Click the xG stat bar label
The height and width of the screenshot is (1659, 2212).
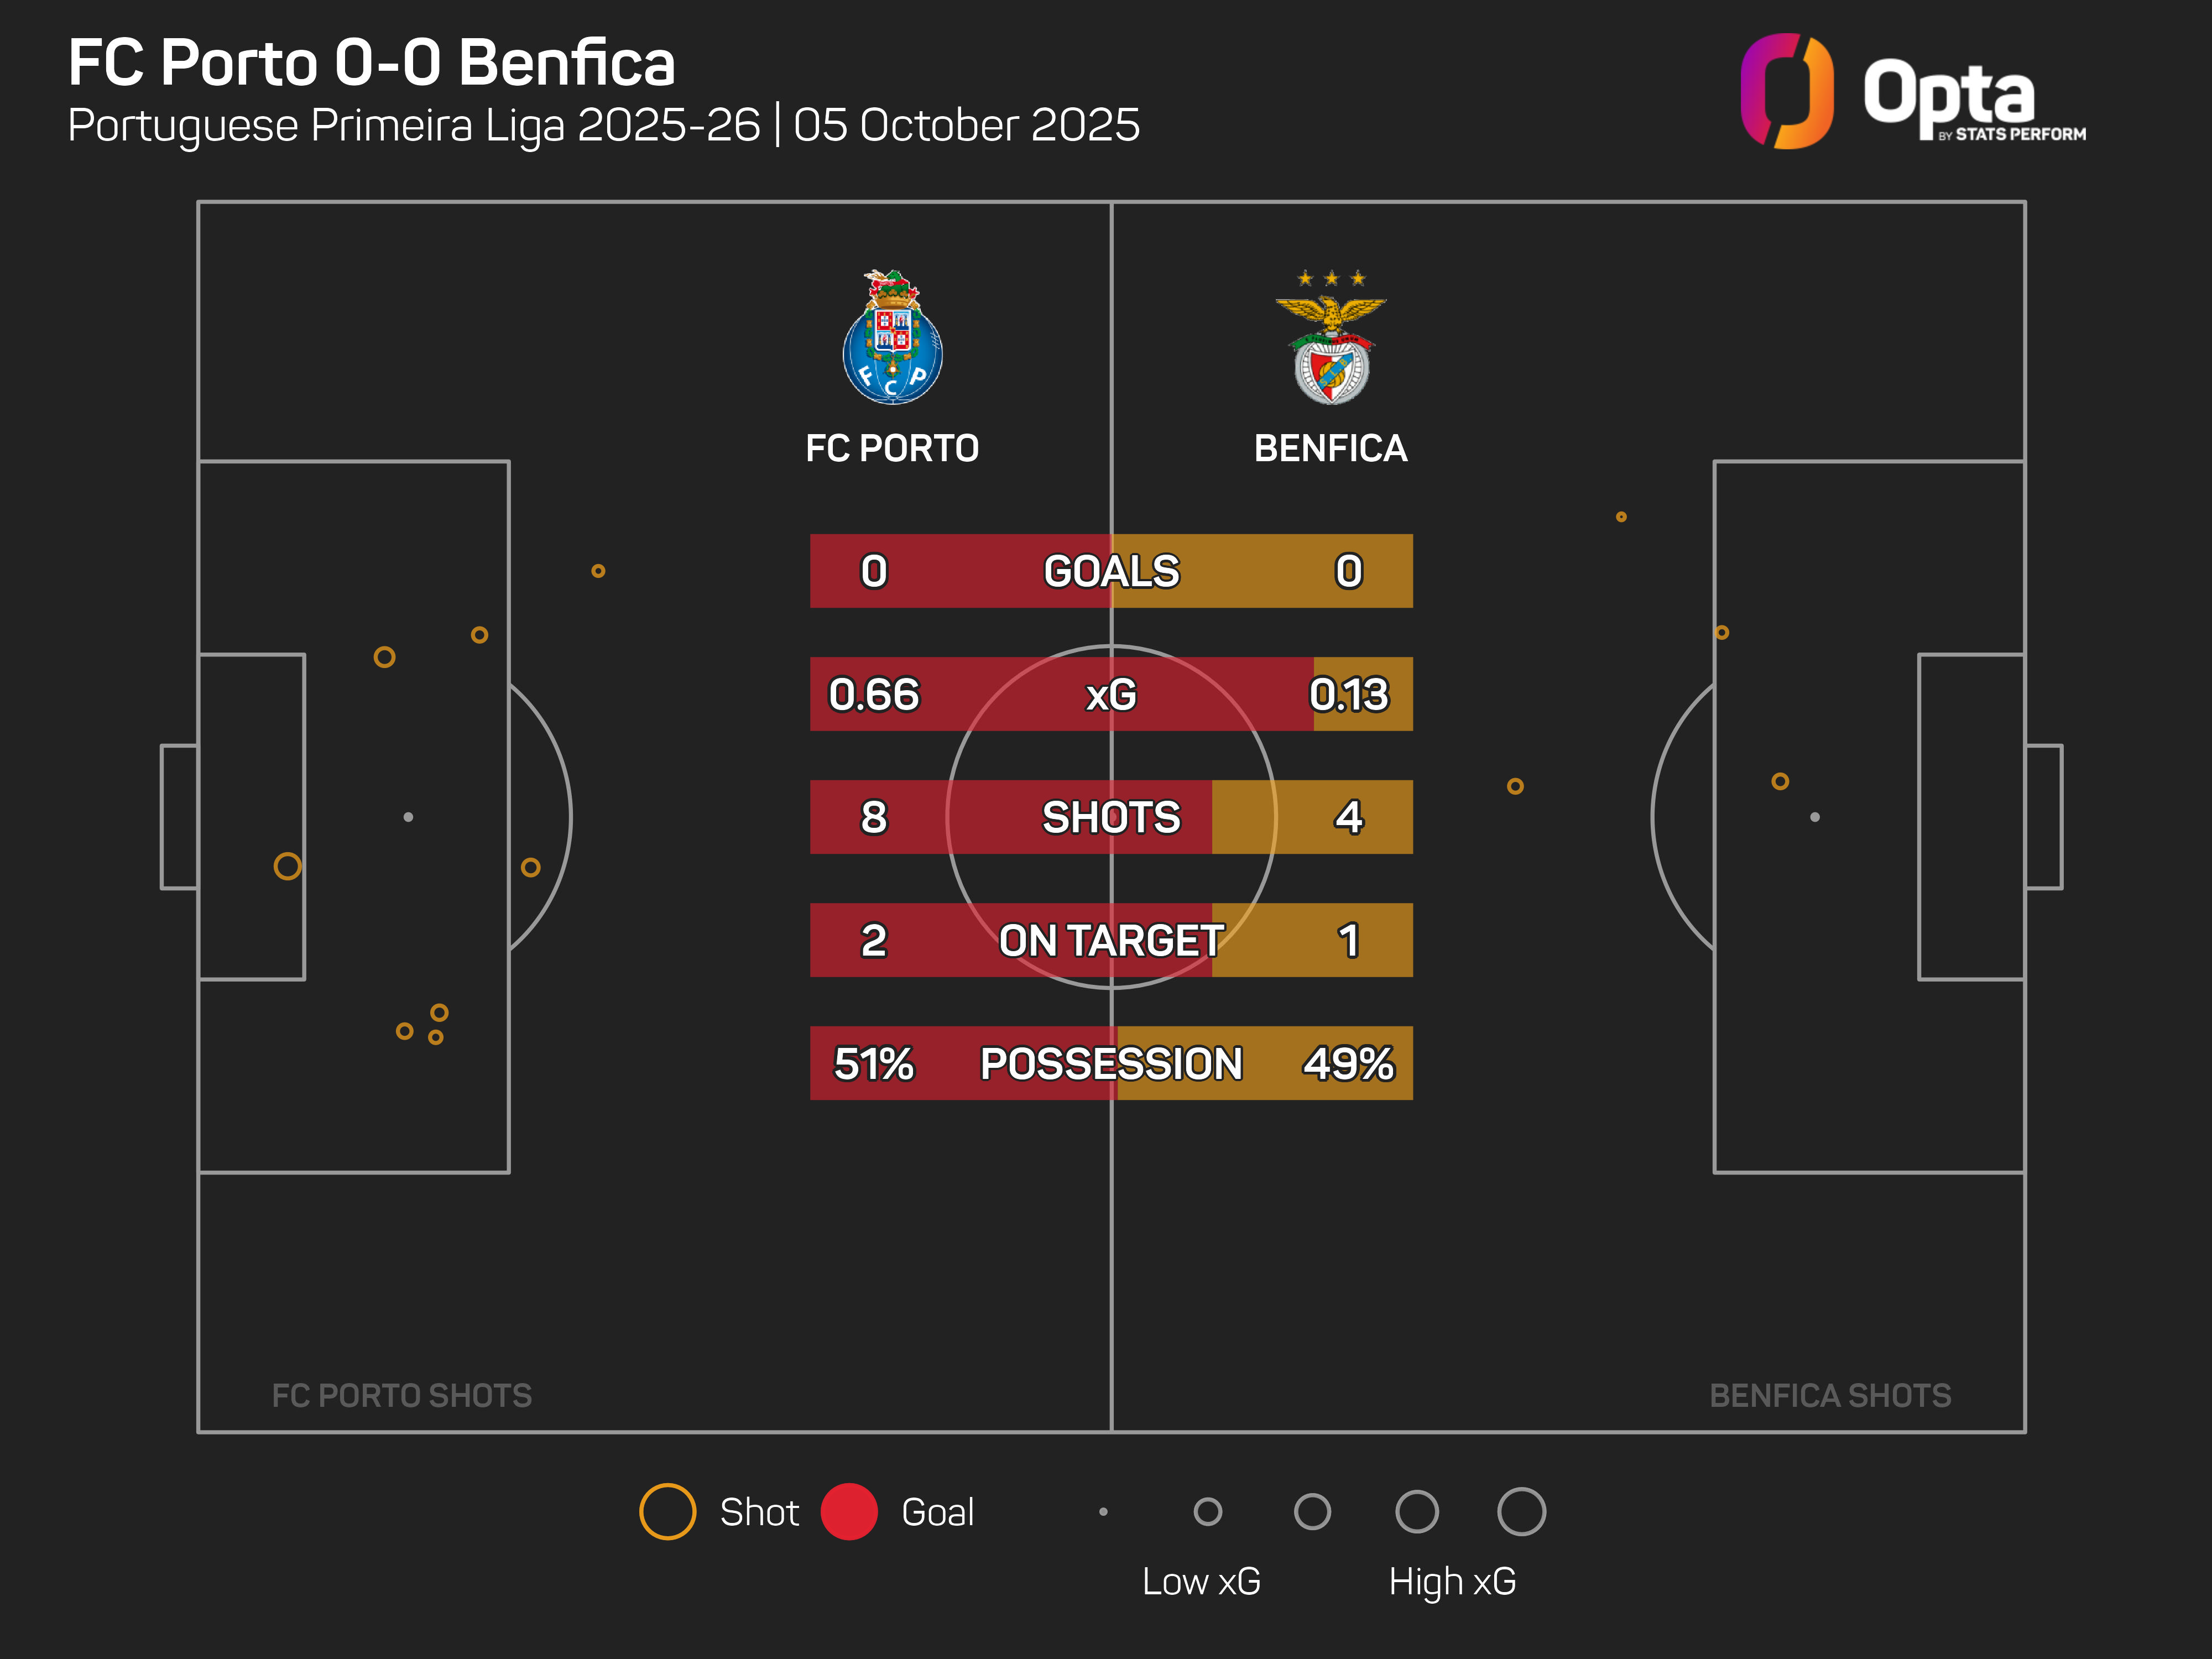tap(1111, 694)
